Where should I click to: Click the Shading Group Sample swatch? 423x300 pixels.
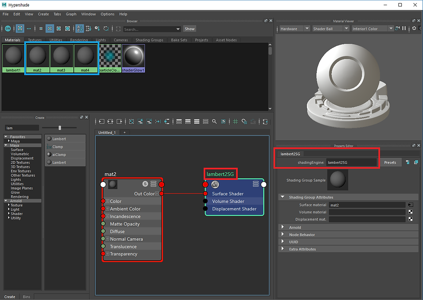point(338,180)
